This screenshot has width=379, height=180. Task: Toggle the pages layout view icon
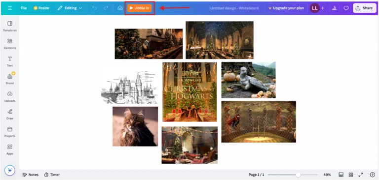click(x=341, y=175)
